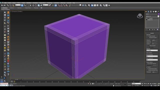Click the Amount value field

[x=154, y=40]
